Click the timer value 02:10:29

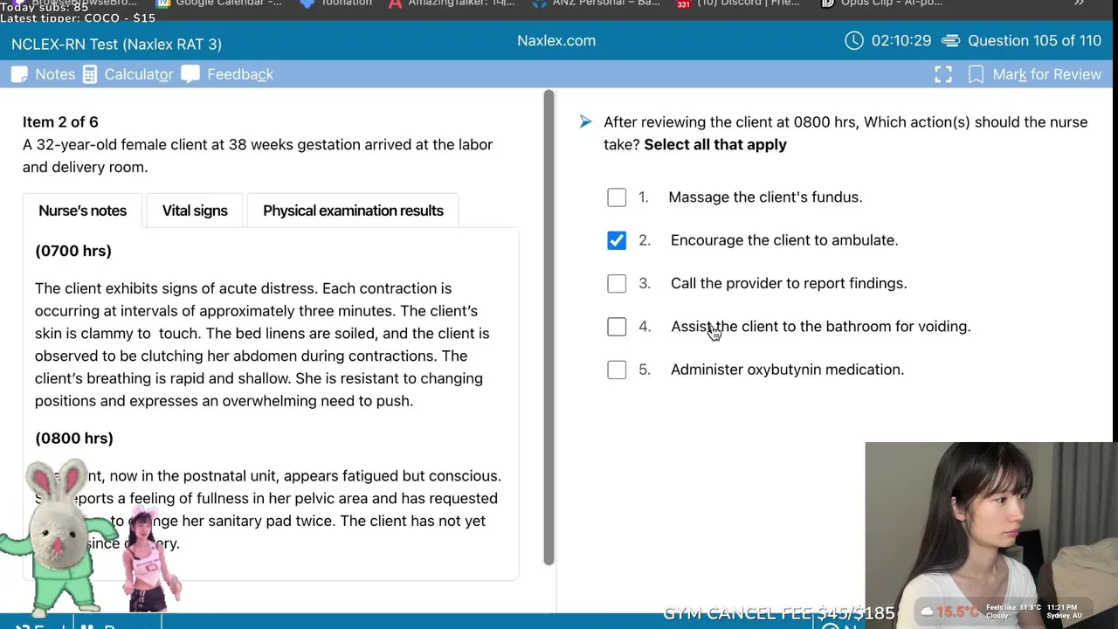tap(901, 40)
